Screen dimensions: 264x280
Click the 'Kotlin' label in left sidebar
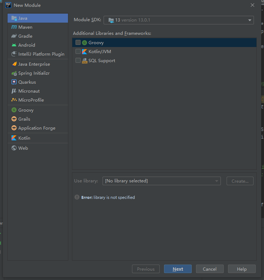coord(24,138)
